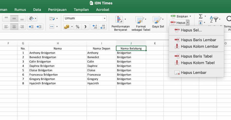Click the Excel file icon in title

click(x=91, y=3)
